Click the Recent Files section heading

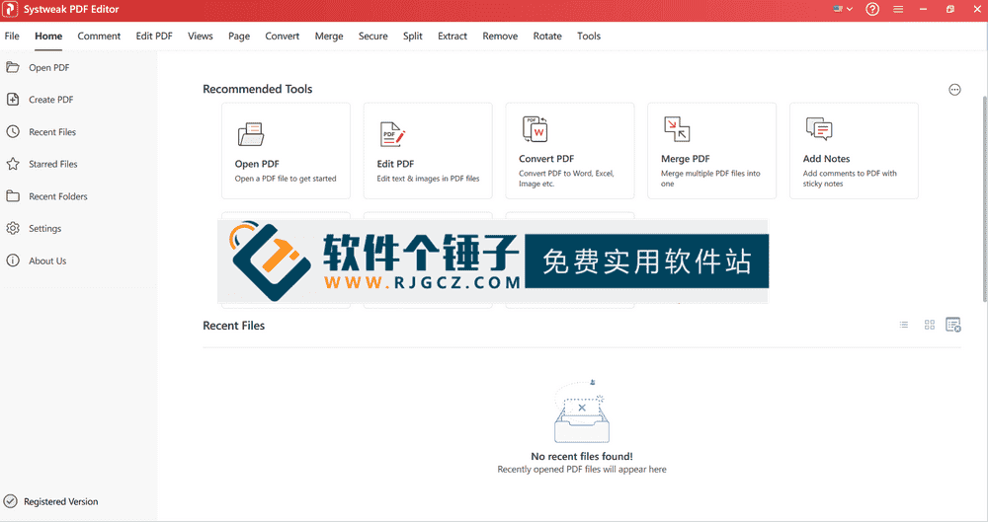(234, 326)
